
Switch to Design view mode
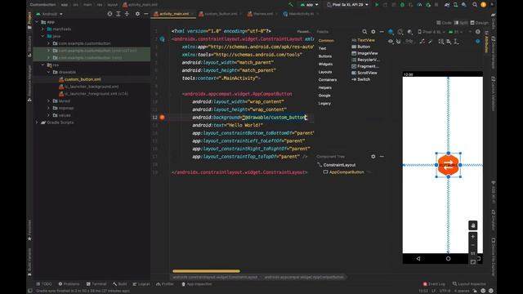point(480,23)
